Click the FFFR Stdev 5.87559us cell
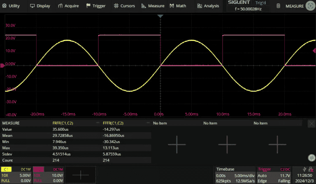 (112, 154)
